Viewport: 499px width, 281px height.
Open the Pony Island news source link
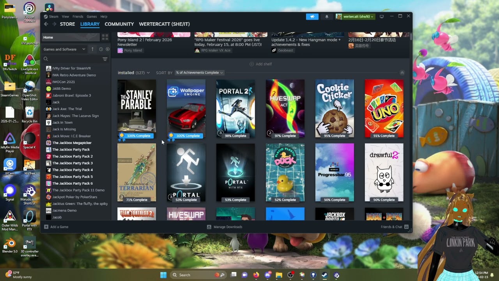pos(130,50)
